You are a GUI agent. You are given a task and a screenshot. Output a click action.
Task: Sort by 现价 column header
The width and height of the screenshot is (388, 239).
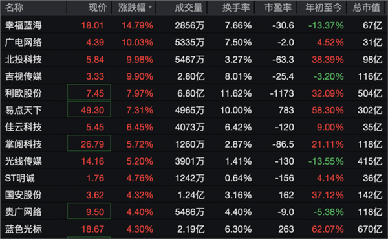click(98, 8)
